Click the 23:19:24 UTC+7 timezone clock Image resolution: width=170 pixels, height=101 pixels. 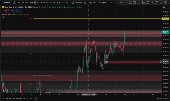tap(163, 99)
